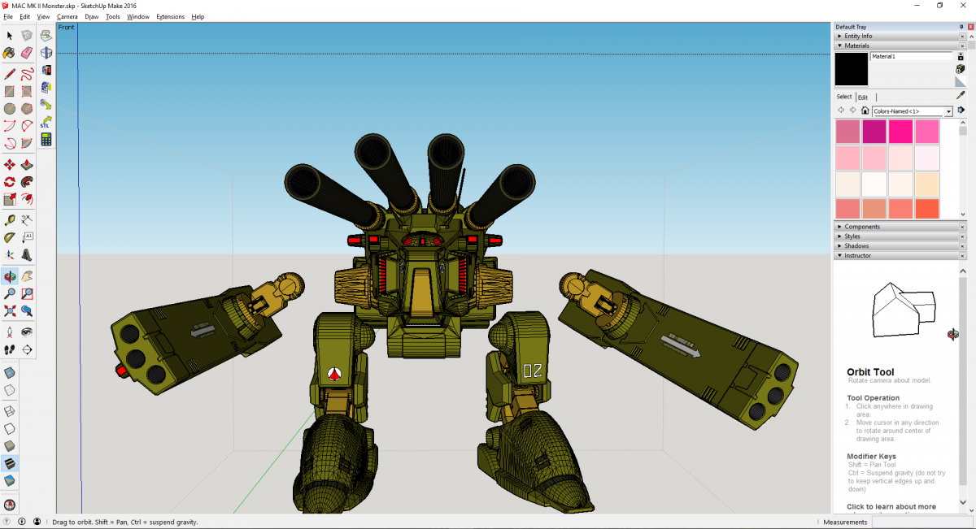Select the Rotate tool

coord(10,182)
